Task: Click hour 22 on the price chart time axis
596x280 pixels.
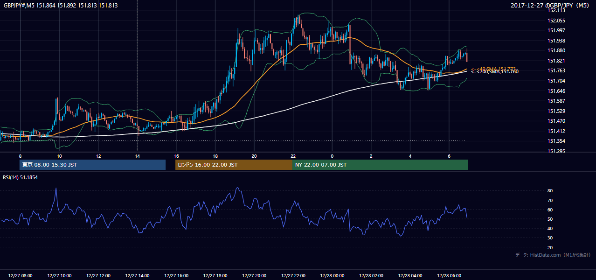Action: point(293,156)
